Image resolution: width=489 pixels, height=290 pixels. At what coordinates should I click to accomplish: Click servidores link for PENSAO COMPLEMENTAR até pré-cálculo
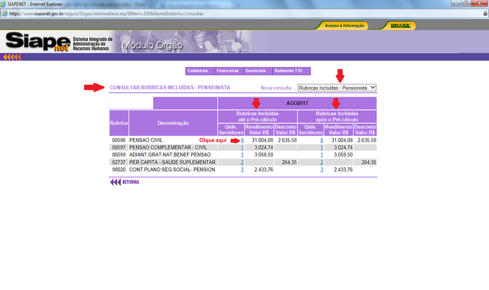click(x=242, y=148)
